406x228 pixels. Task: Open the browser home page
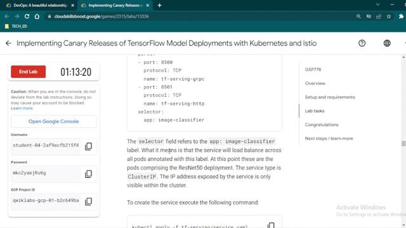(x=37, y=16)
